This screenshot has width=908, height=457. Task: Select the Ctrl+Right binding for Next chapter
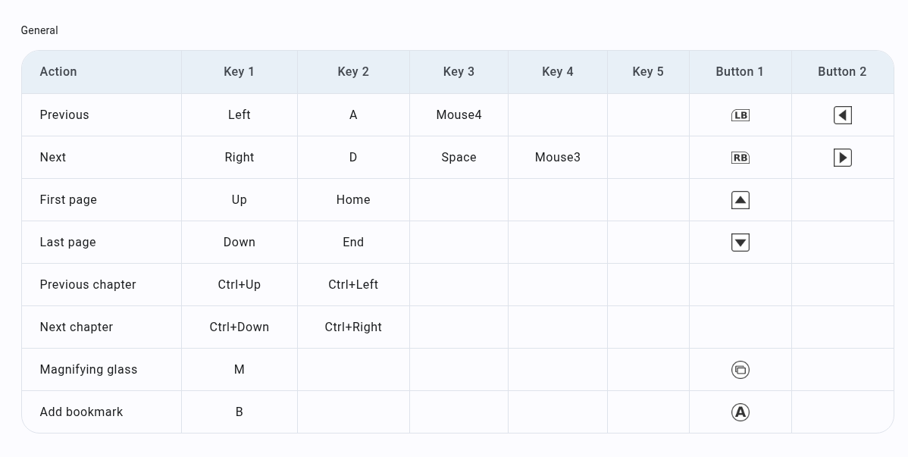click(353, 327)
